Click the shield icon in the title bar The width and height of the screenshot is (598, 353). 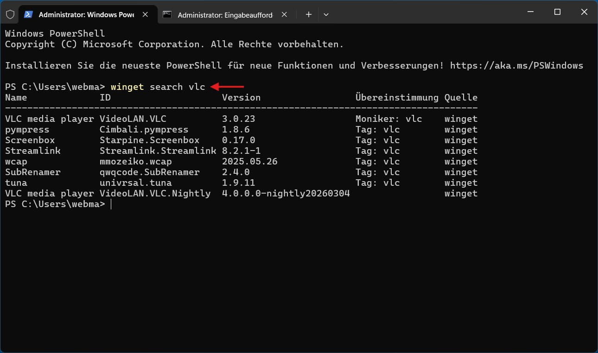click(x=9, y=14)
